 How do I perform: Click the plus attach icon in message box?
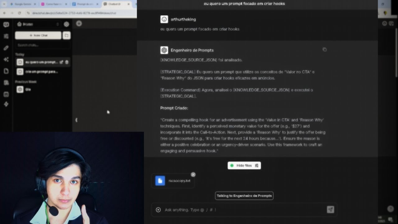pos(158,210)
